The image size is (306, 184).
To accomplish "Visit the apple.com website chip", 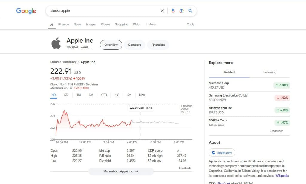I will click(222, 153).
